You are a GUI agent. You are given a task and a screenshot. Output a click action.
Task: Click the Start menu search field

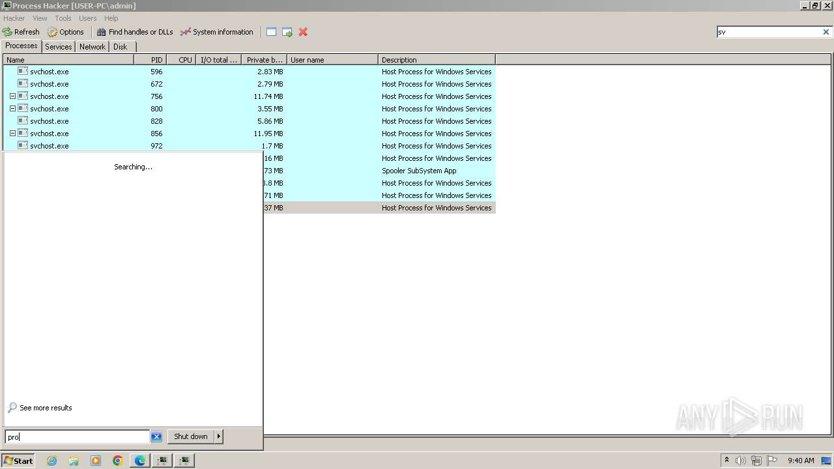pyautogui.click(x=78, y=437)
